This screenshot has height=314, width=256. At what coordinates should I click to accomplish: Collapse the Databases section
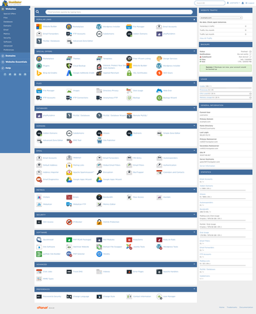pos(194,108)
